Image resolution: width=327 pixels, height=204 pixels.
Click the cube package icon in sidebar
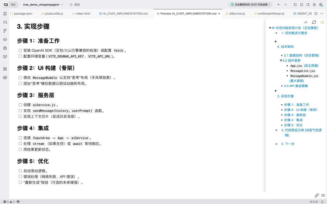(5, 77)
